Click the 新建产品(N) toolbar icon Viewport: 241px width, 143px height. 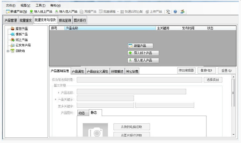click(x=8, y=12)
